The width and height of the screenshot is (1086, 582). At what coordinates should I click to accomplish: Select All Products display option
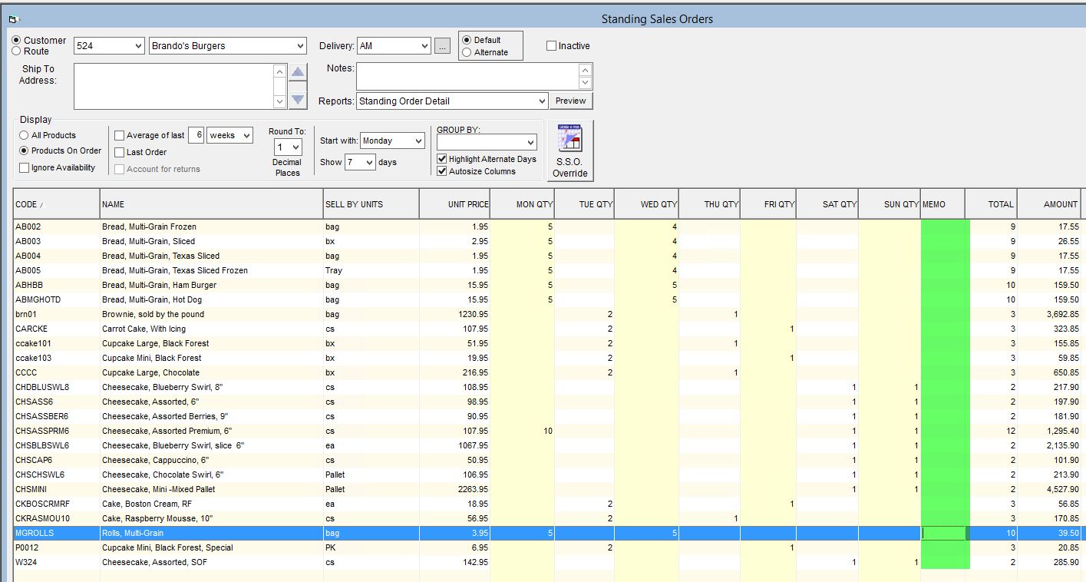coord(25,135)
